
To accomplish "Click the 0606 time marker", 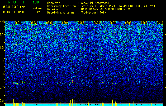I will coord(97,23).
